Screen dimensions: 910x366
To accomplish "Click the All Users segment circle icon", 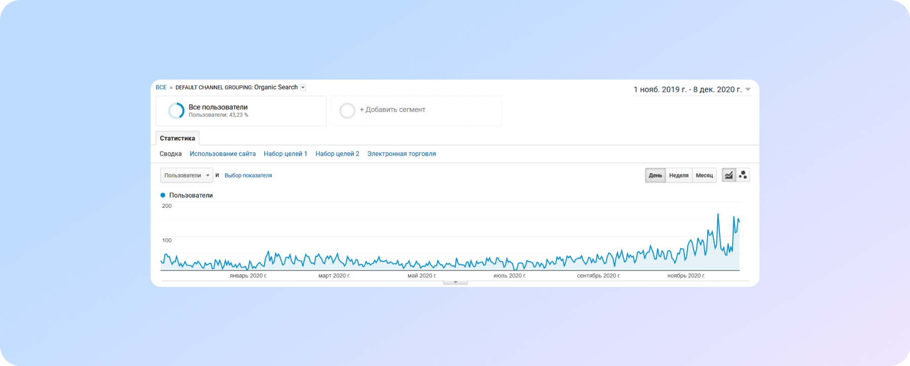I will point(176,111).
